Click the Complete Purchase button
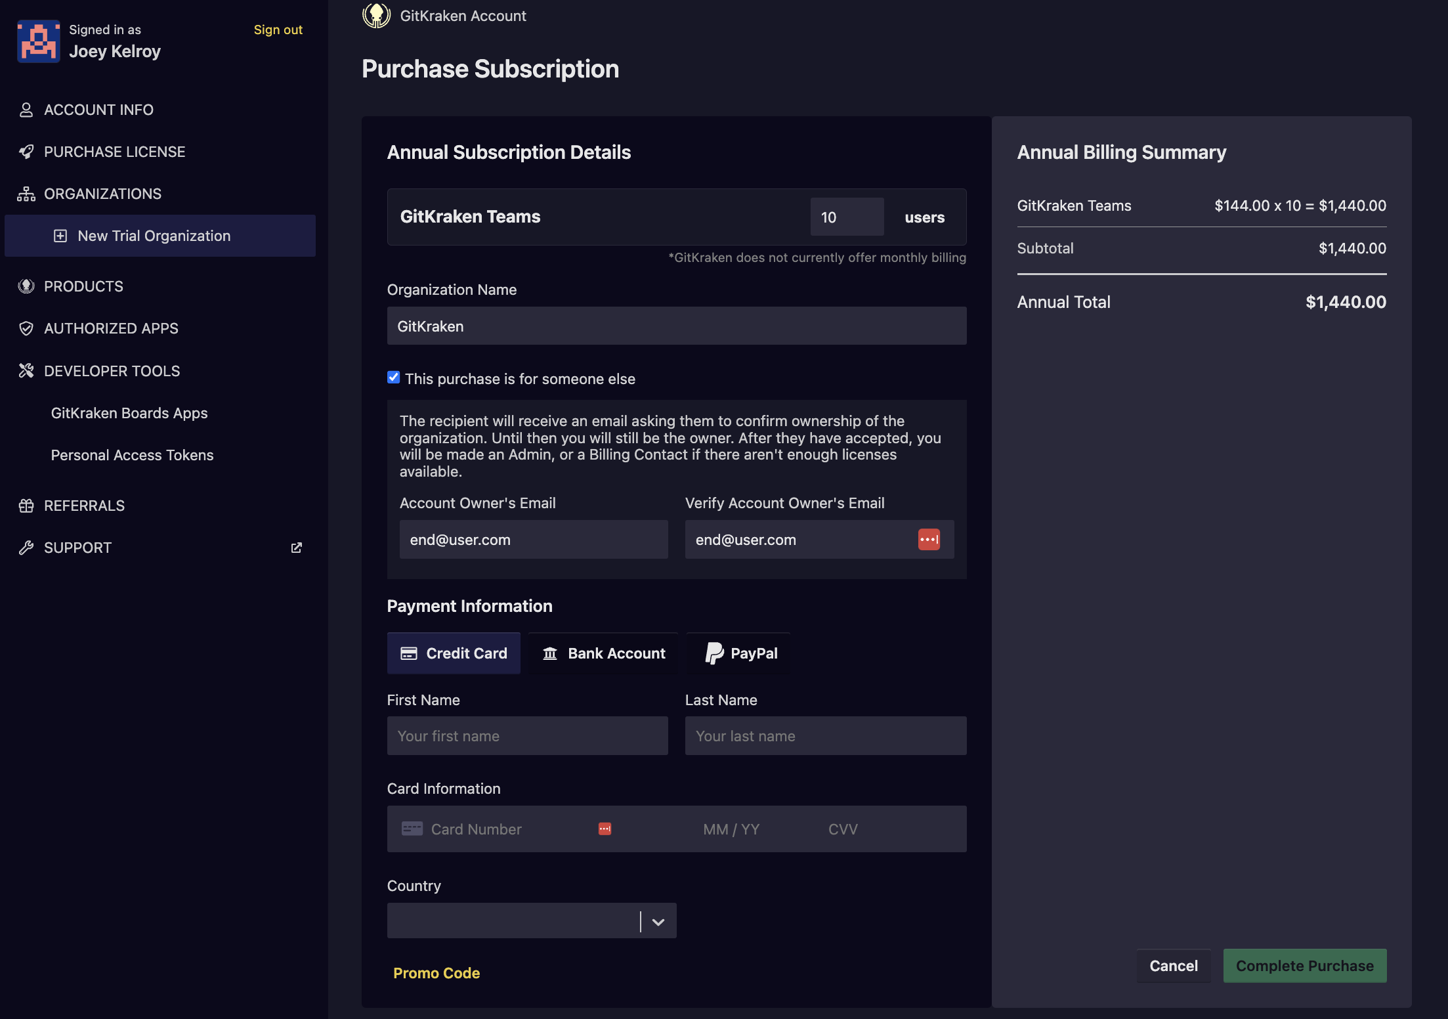1448x1019 pixels. pos(1304,966)
